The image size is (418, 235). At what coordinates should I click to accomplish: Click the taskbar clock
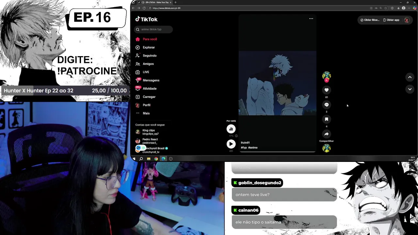(412, 159)
